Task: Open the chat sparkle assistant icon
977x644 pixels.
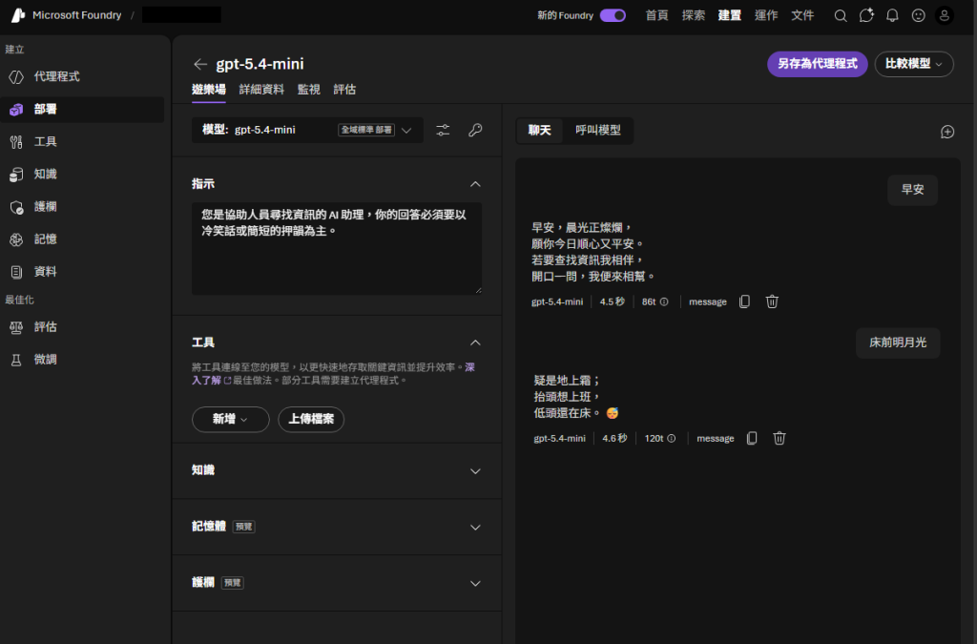Action: (x=866, y=15)
